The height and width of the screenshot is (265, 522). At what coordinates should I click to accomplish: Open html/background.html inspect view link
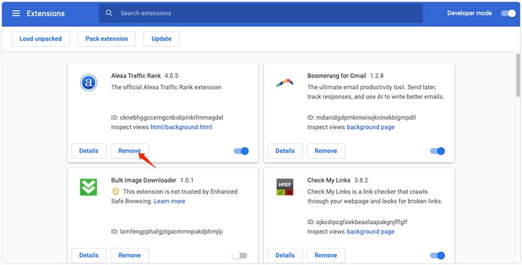point(181,127)
